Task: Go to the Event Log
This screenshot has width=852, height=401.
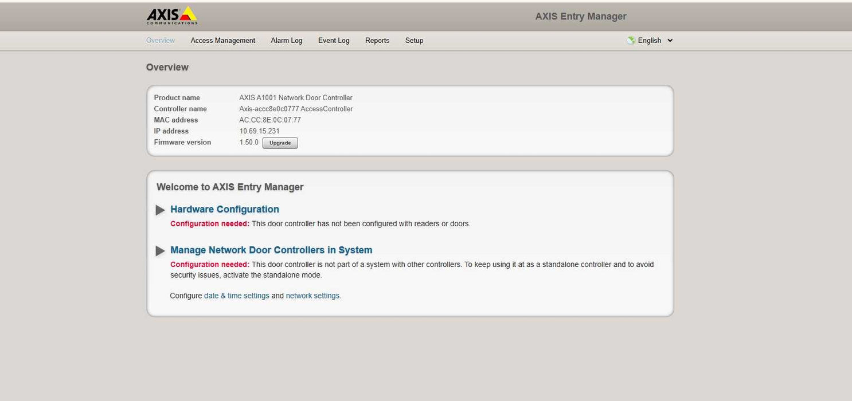Action: (334, 41)
